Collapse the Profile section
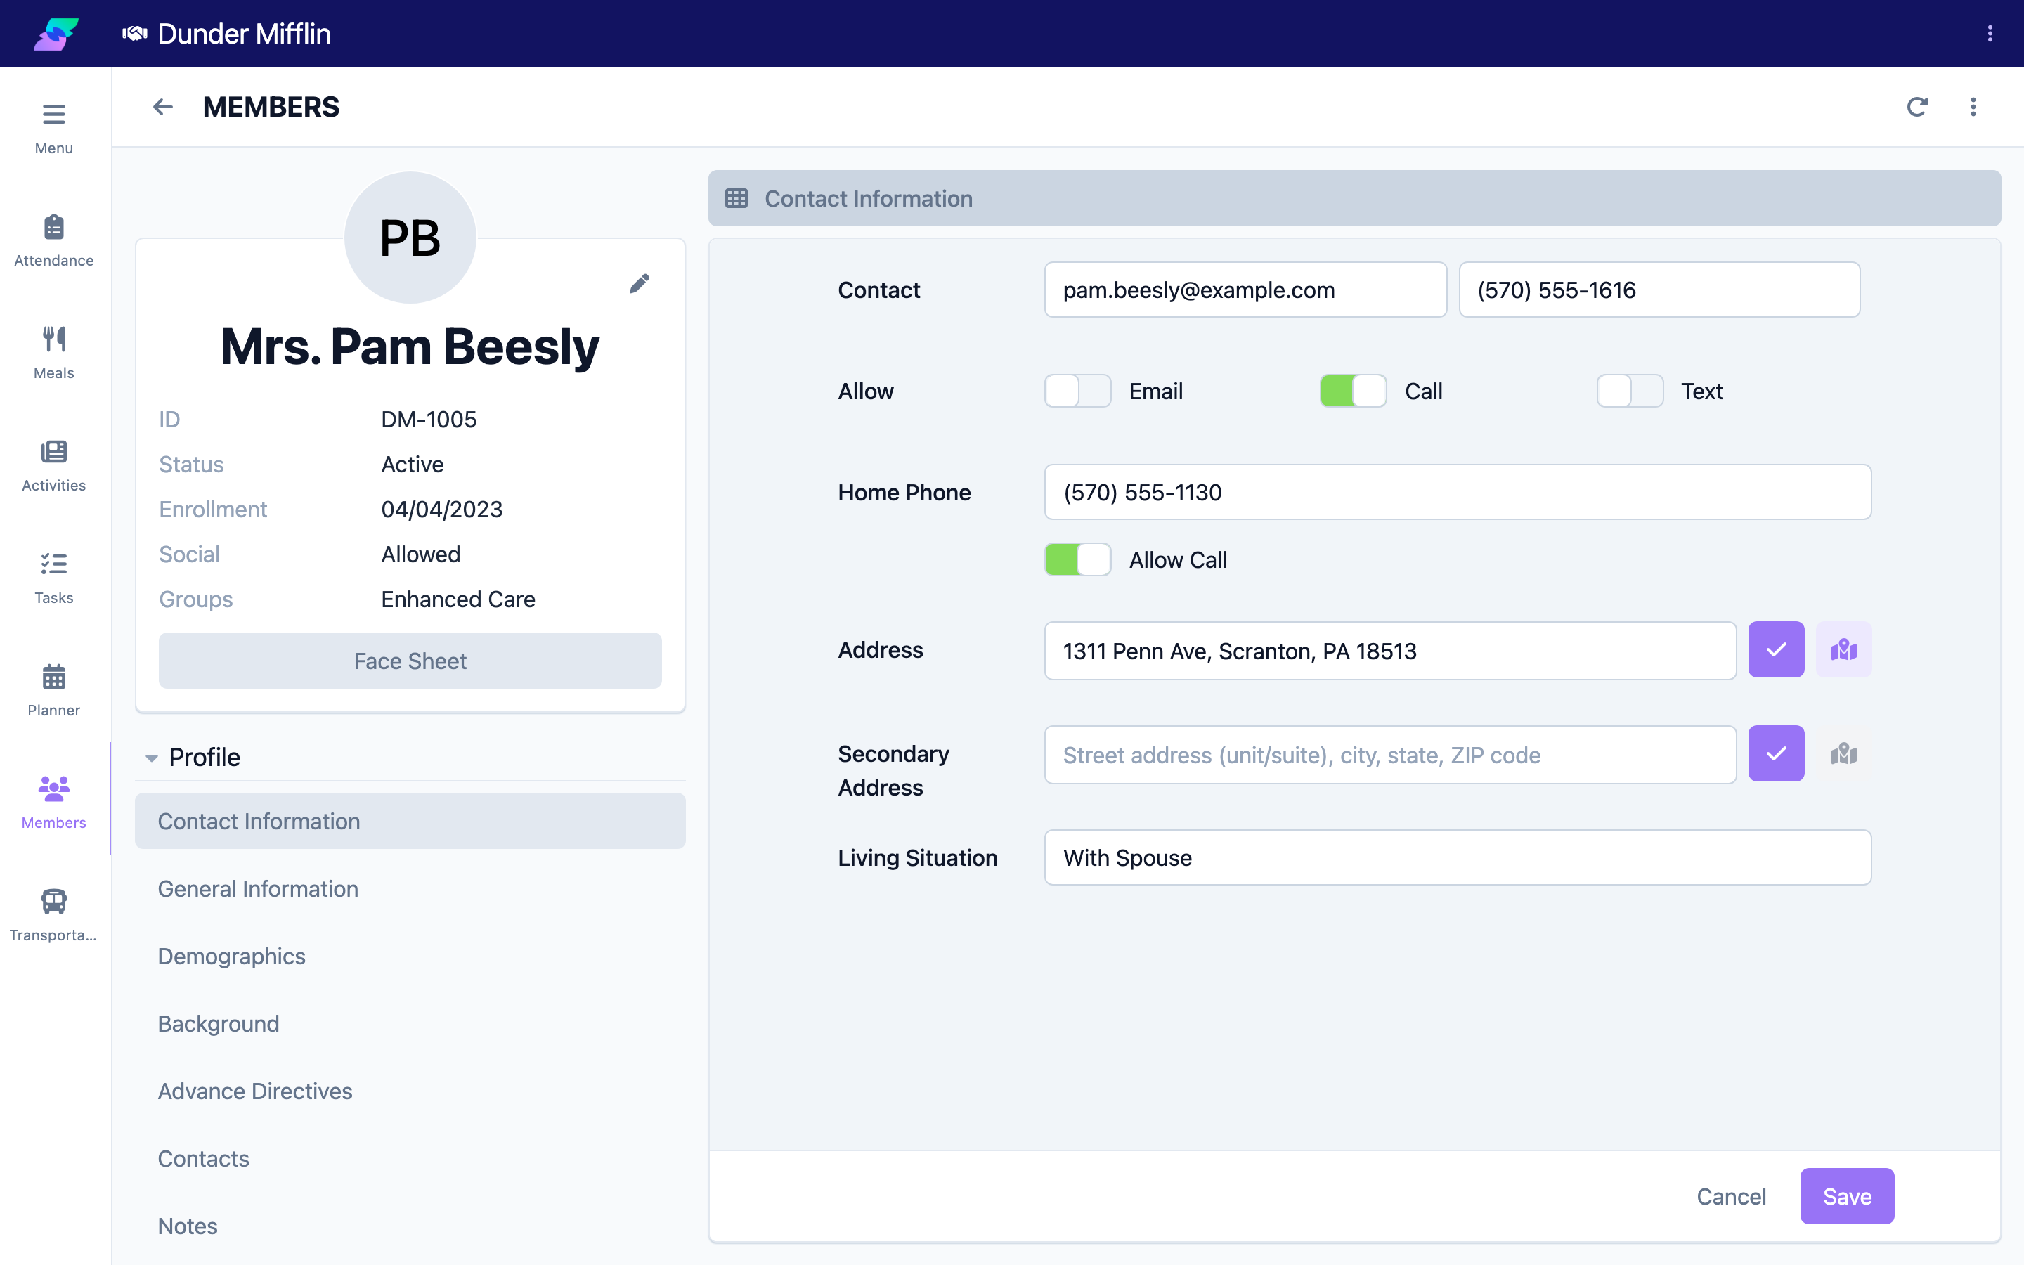This screenshot has height=1265, width=2024. pyautogui.click(x=151, y=758)
